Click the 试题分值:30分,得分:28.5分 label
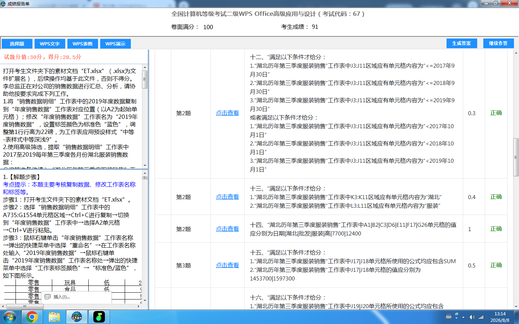 (43, 57)
